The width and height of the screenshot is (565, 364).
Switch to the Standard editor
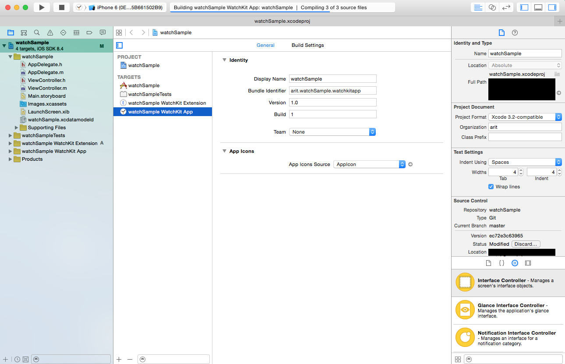point(478,7)
